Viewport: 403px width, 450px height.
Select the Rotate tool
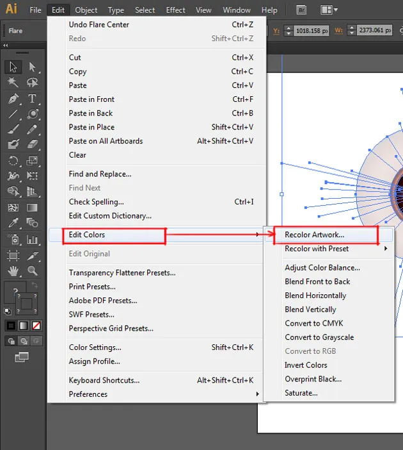(13, 160)
